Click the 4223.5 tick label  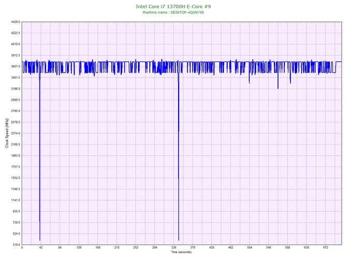click(x=16, y=33)
